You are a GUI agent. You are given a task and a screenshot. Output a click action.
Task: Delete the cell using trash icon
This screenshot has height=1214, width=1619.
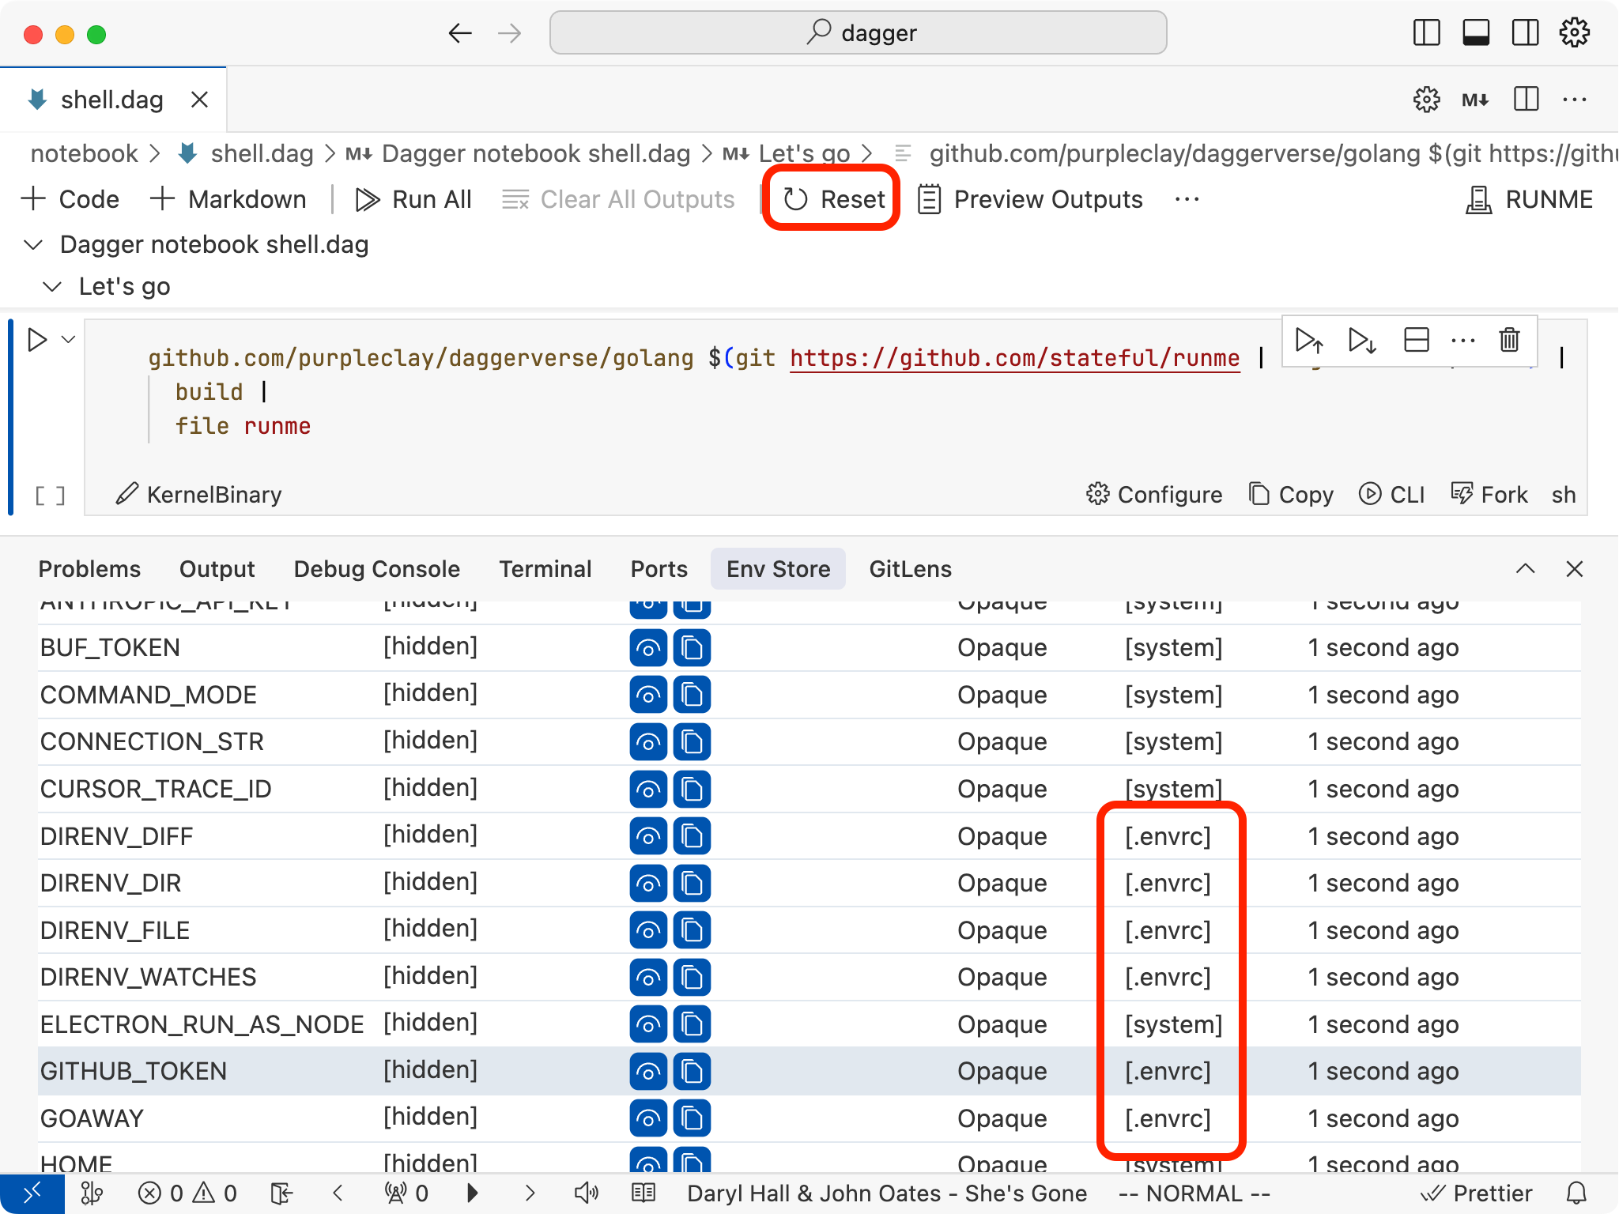click(x=1509, y=340)
